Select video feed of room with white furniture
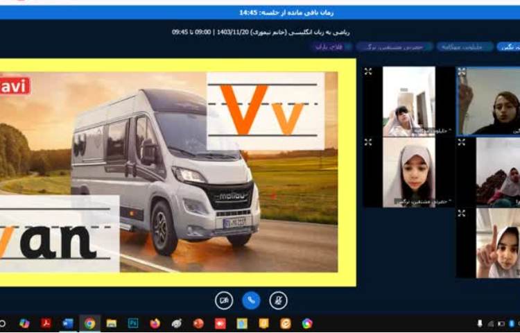The height and width of the screenshot is (333, 520). (409, 101)
